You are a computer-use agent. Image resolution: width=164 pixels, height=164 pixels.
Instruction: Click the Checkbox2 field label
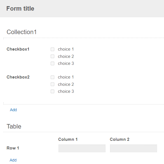(18, 77)
